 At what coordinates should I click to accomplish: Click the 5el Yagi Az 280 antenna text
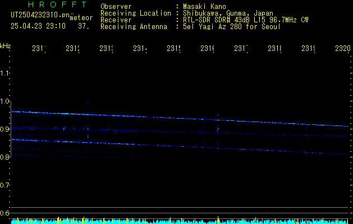pos(232,27)
